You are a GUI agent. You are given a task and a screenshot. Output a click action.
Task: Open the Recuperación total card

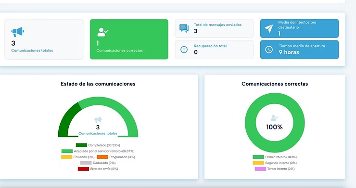tap(215, 50)
